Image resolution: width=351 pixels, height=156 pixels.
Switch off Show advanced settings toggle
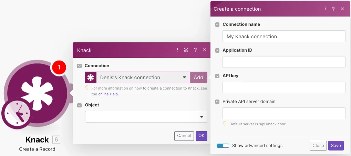coord(223,146)
